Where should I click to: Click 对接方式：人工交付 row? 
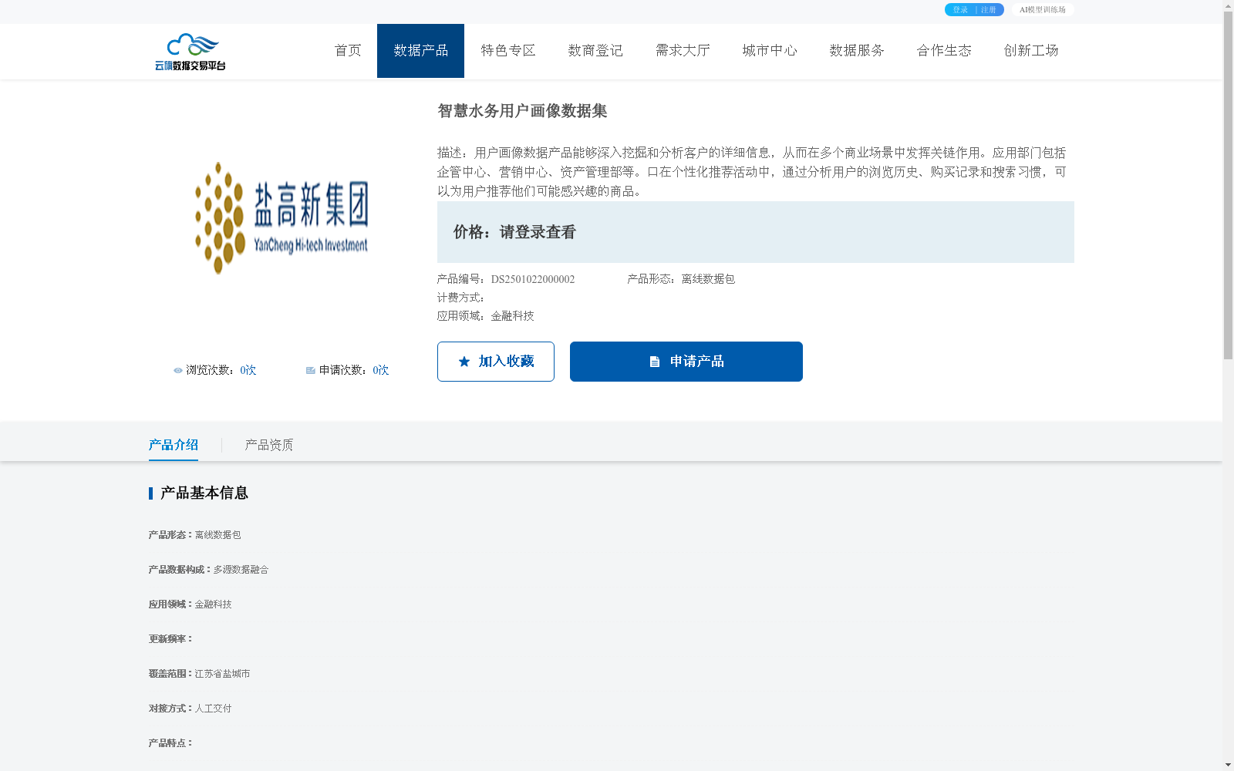190,709
